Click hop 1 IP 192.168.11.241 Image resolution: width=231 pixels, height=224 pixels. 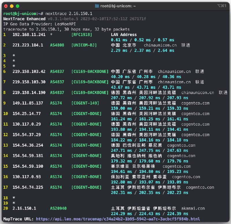29,35
